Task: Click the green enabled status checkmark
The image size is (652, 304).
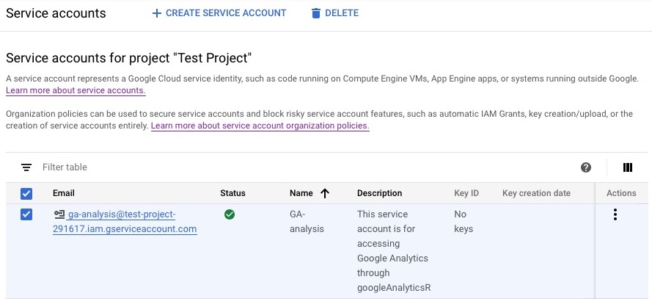Action: coord(230,214)
